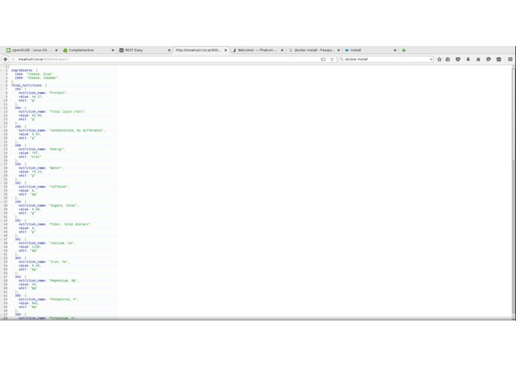Click the "kcal" unit value
This screenshot has width=516, height=366.
tap(36, 156)
